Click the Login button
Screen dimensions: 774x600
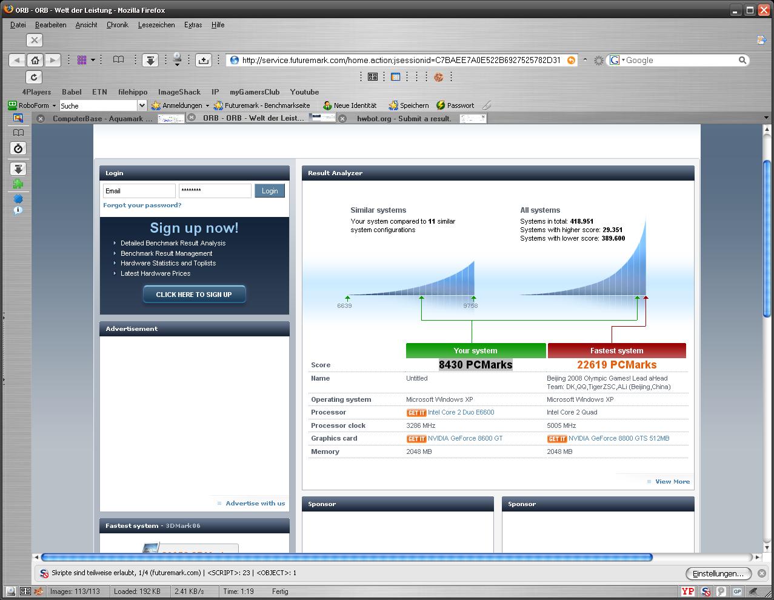coord(270,191)
